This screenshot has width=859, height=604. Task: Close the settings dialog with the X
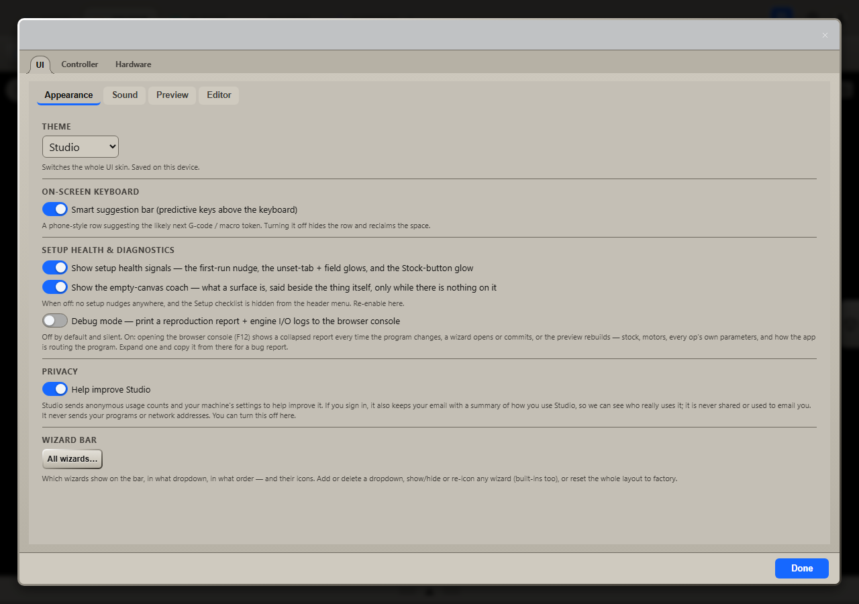pos(825,36)
